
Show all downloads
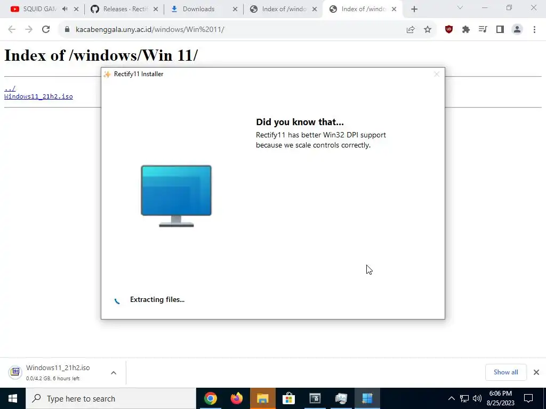click(x=505, y=372)
